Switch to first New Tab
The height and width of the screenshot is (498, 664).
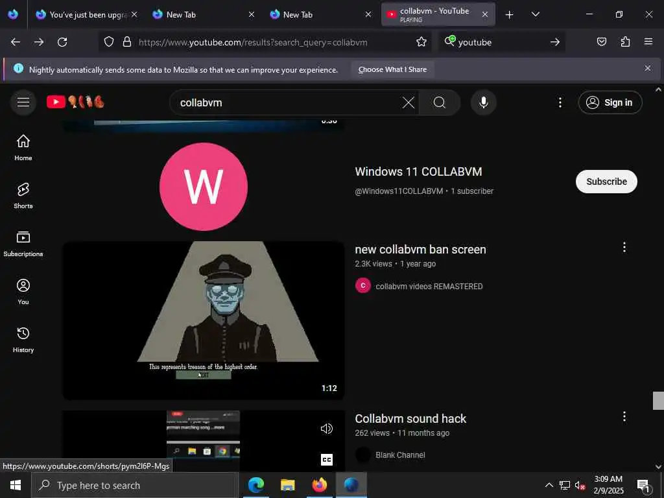tap(203, 15)
